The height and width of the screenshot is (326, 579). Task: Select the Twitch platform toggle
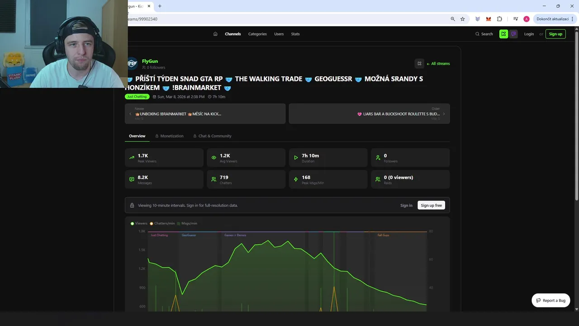(x=513, y=34)
